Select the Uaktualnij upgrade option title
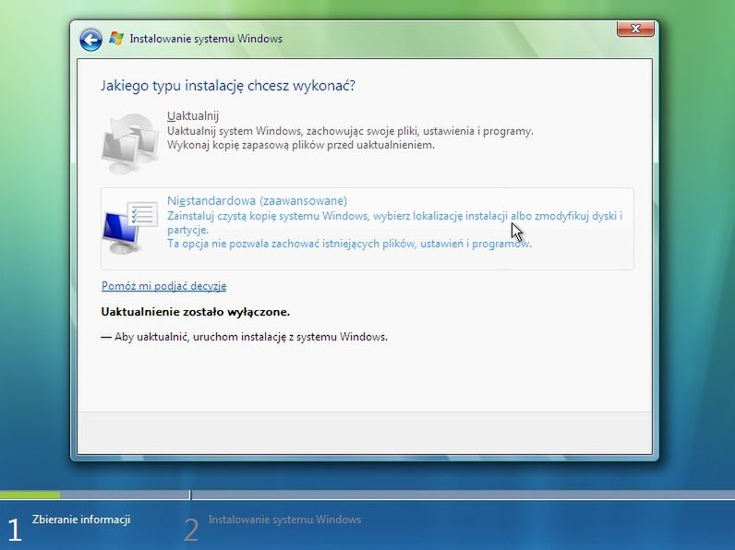The height and width of the screenshot is (550, 735). click(193, 115)
